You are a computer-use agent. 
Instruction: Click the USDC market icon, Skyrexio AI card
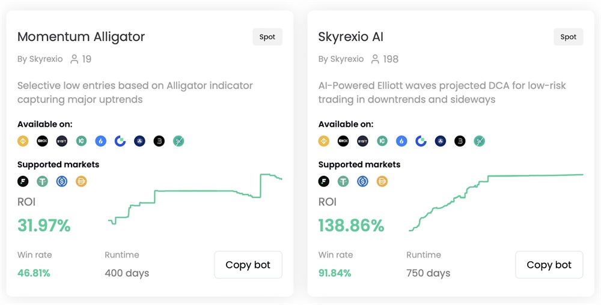[362, 181]
